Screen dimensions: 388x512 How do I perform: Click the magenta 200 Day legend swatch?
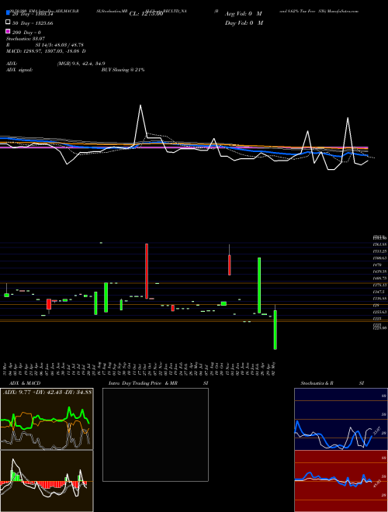click(x=9, y=31)
